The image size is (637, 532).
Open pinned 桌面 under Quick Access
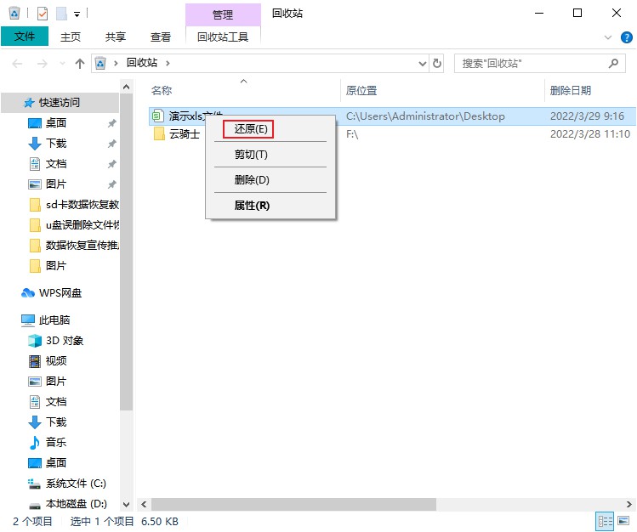click(x=55, y=123)
